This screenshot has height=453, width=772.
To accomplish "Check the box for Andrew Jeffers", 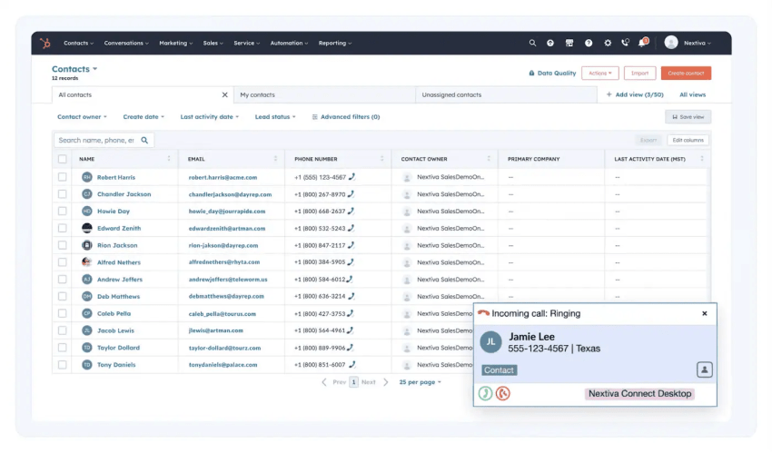I will (62, 280).
